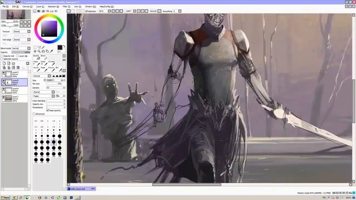The width and height of the screenshot is (356, 200).
Task: Toggle the HSV slider panel icon
Action: click(x=43, y=11)
